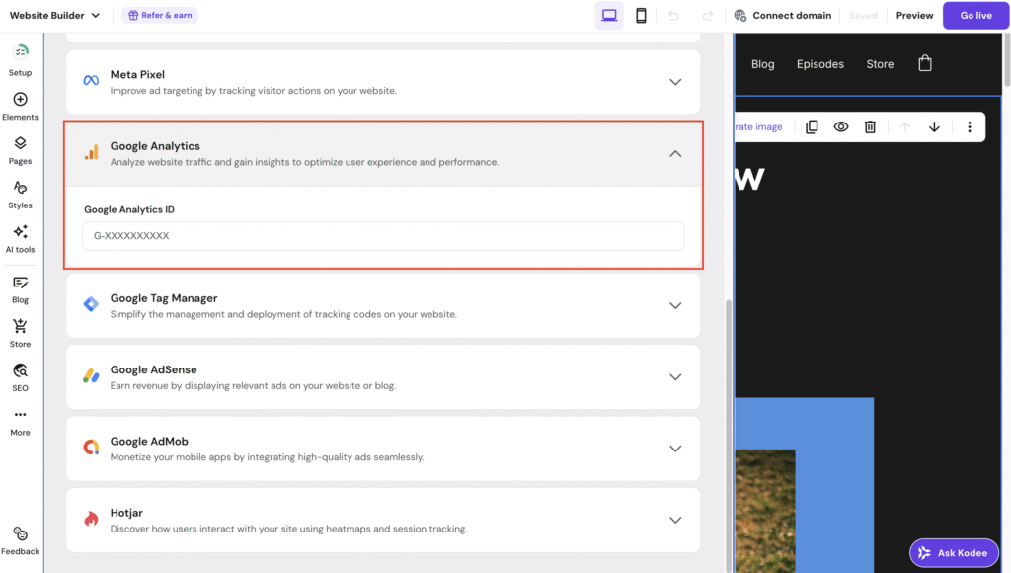Image resolution: width=1011 pixels, height=573 pixels.
Task: Click the Go live button
Action: point(974,15)
